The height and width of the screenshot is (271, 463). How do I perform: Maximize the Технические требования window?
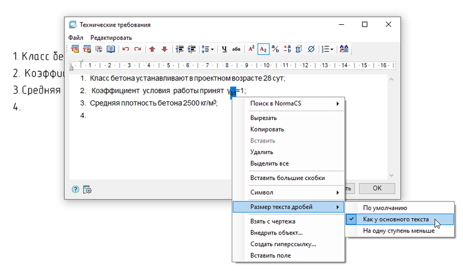coord(365,24)
